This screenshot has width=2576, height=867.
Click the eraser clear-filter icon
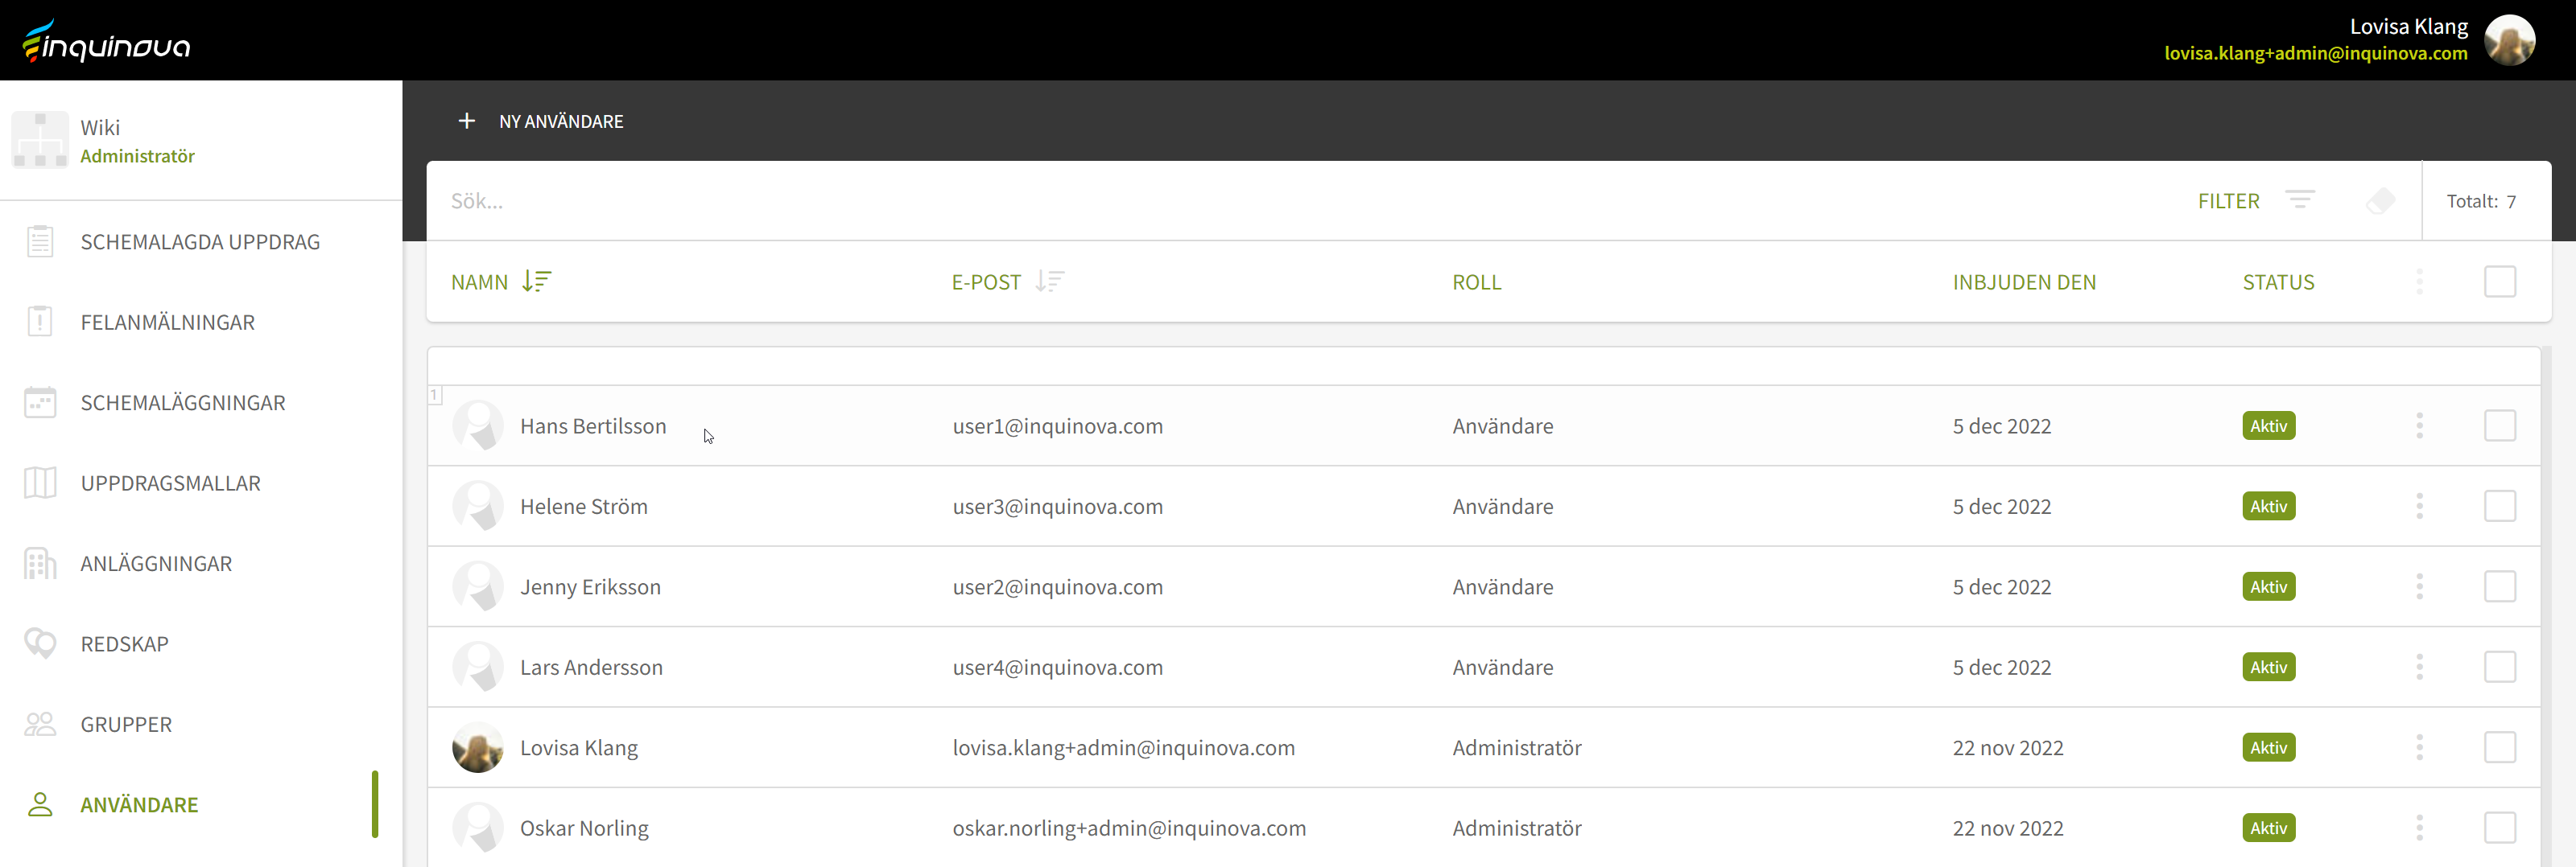pos(2380,201)
